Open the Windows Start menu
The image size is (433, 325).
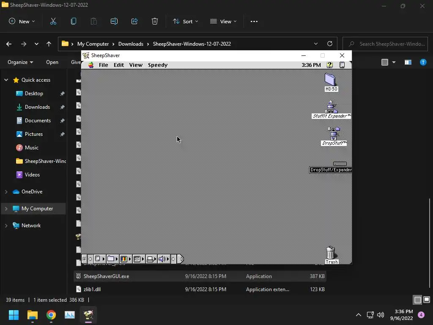14,315
